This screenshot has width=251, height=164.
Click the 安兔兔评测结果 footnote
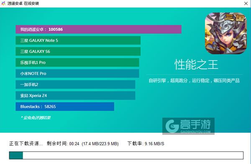tap(36, 118)
